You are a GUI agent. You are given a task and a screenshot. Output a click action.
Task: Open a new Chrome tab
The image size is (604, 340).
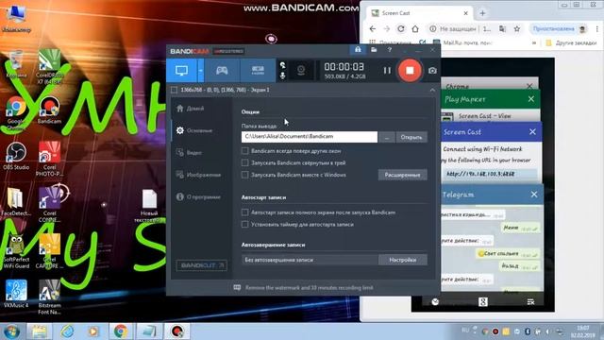pos(482,13)
